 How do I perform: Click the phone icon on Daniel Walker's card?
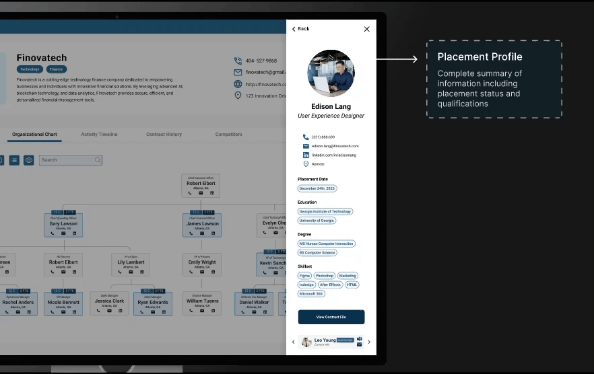point(243,312)
